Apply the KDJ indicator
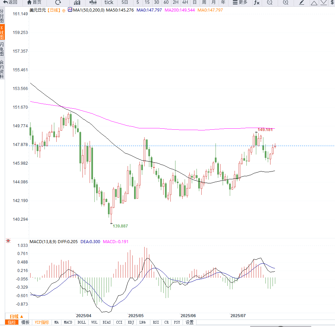 pos(131,322)
